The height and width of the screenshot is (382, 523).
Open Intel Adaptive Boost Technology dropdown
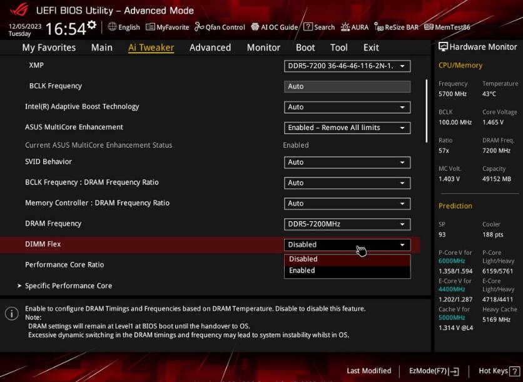[347, 107]
